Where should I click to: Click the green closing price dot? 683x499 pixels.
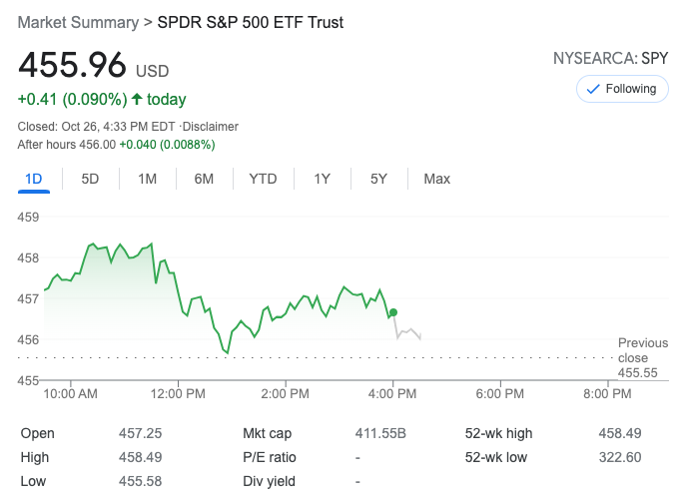coord(393,312)
